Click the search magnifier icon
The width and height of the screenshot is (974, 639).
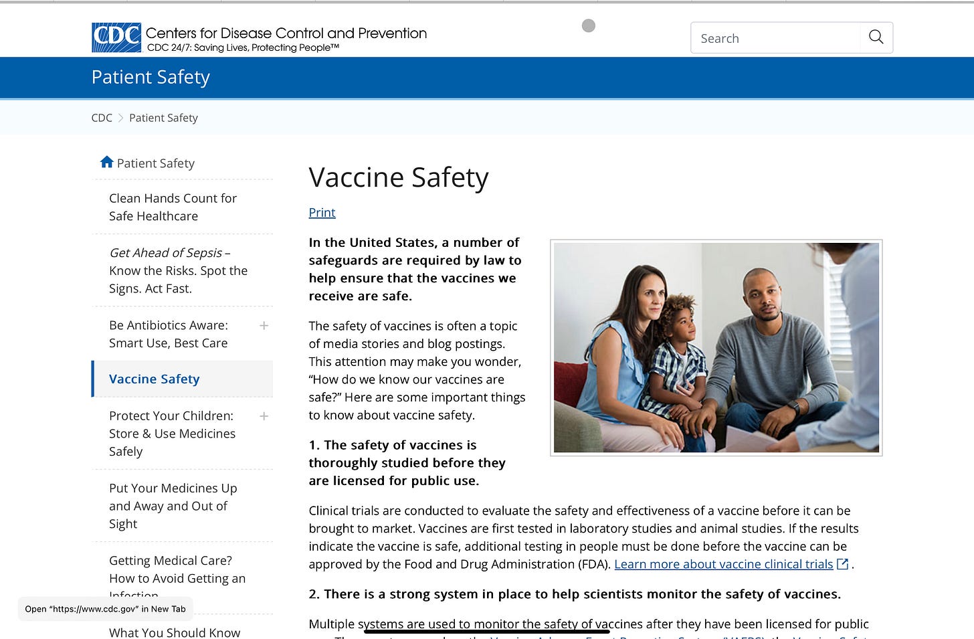(876, 37)
